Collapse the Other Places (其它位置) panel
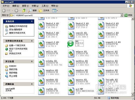 click(x=32, y=61)
